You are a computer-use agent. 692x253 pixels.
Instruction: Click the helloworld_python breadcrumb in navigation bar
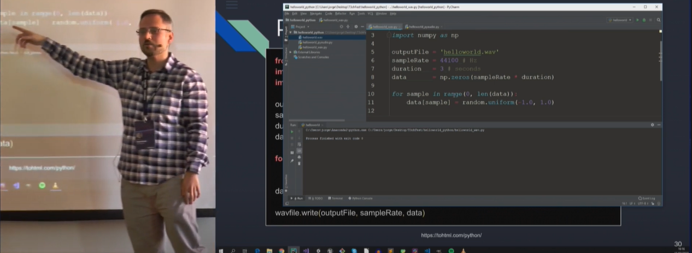pyautogui.click(x=300, y=20)
